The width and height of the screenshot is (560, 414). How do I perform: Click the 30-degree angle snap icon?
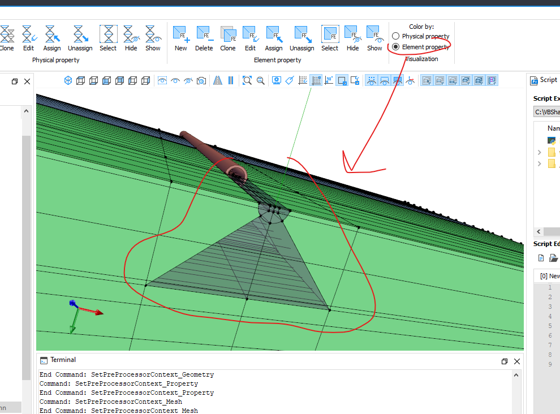point(329,81)
